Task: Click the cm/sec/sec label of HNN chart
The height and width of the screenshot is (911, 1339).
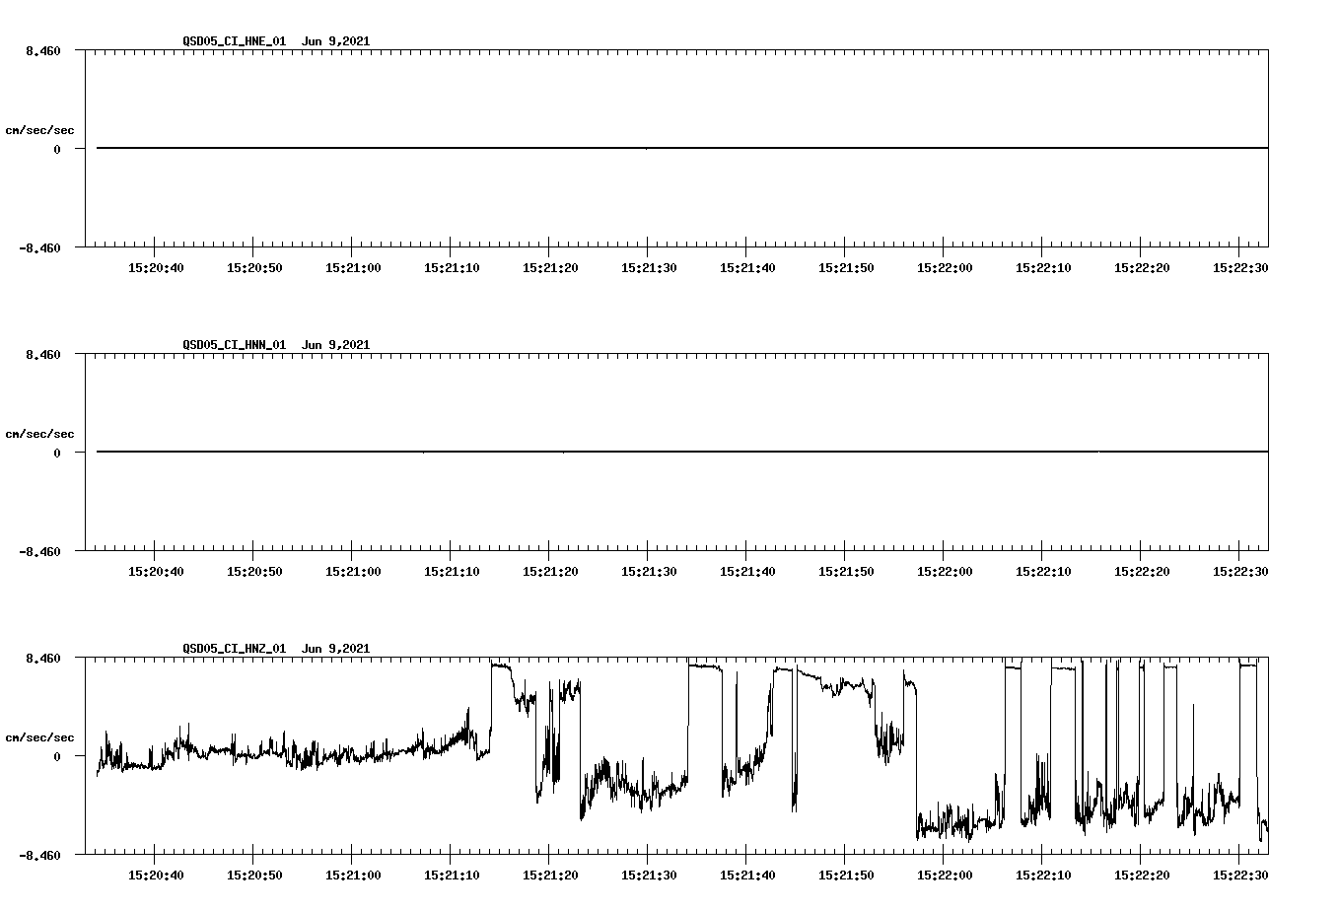Action: point(39,434)
